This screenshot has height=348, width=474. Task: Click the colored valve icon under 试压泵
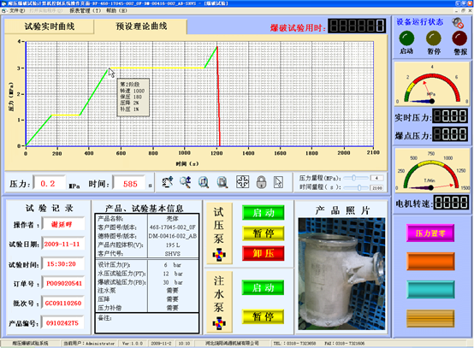(x=219, y=255)
